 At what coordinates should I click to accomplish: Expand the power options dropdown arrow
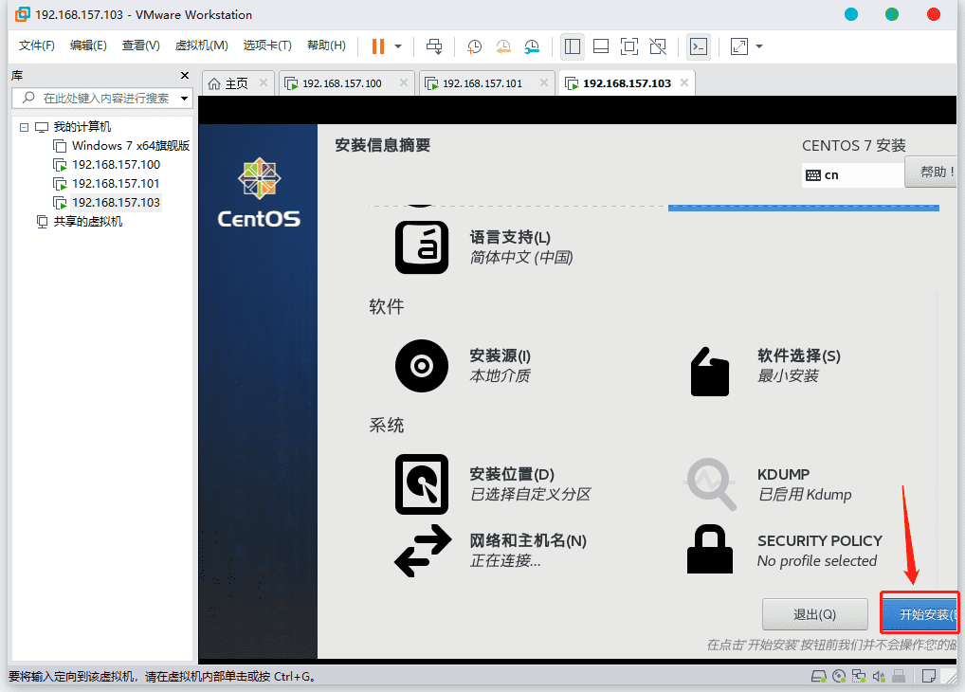[x=398, y=46]
